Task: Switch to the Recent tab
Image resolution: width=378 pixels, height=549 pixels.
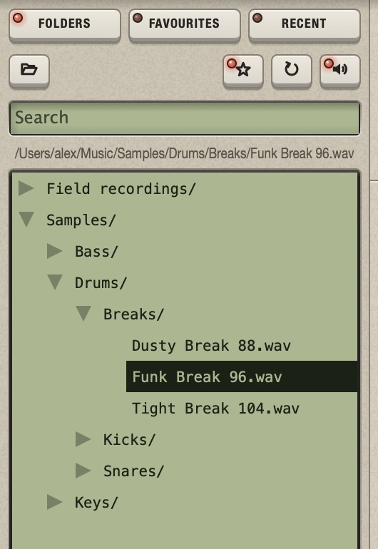Action: click(305, 24)
